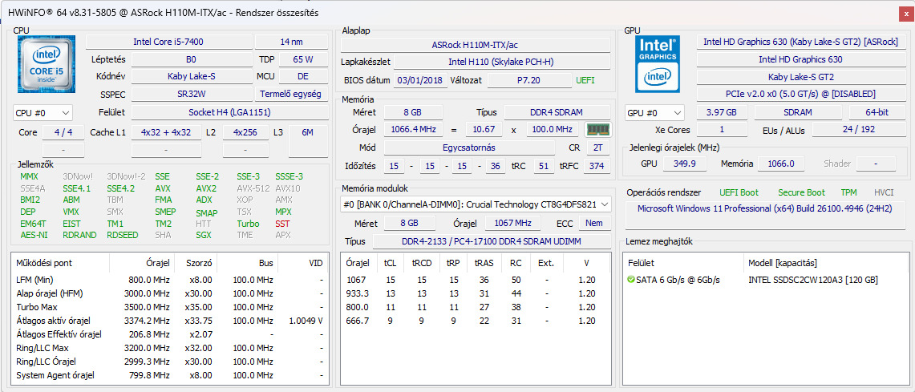Click the Intel HD Graphics 630 (Kaby Lake-S GT2) field
The image size is (915, 392).
(x=800, y=42)
